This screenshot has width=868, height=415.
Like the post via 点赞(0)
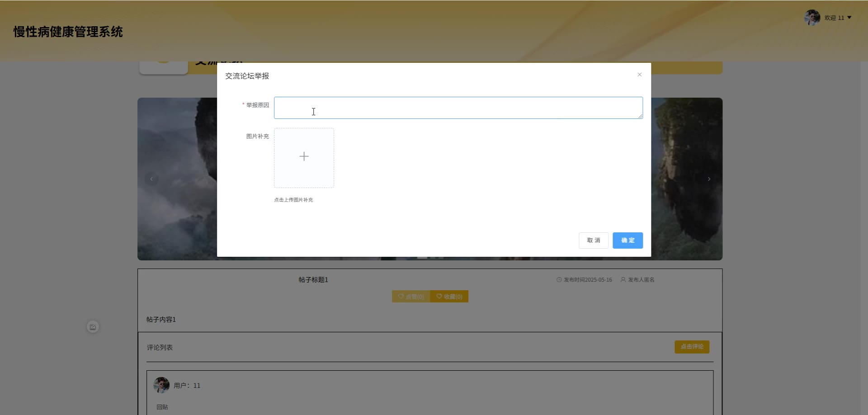click(411, 297)
